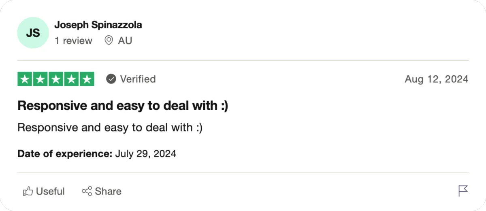The height and width of the screenshot is (211, 486).
Task: Click the Verified checkmark badge icon
Action: pyautogui.click(x=111, y=79)
